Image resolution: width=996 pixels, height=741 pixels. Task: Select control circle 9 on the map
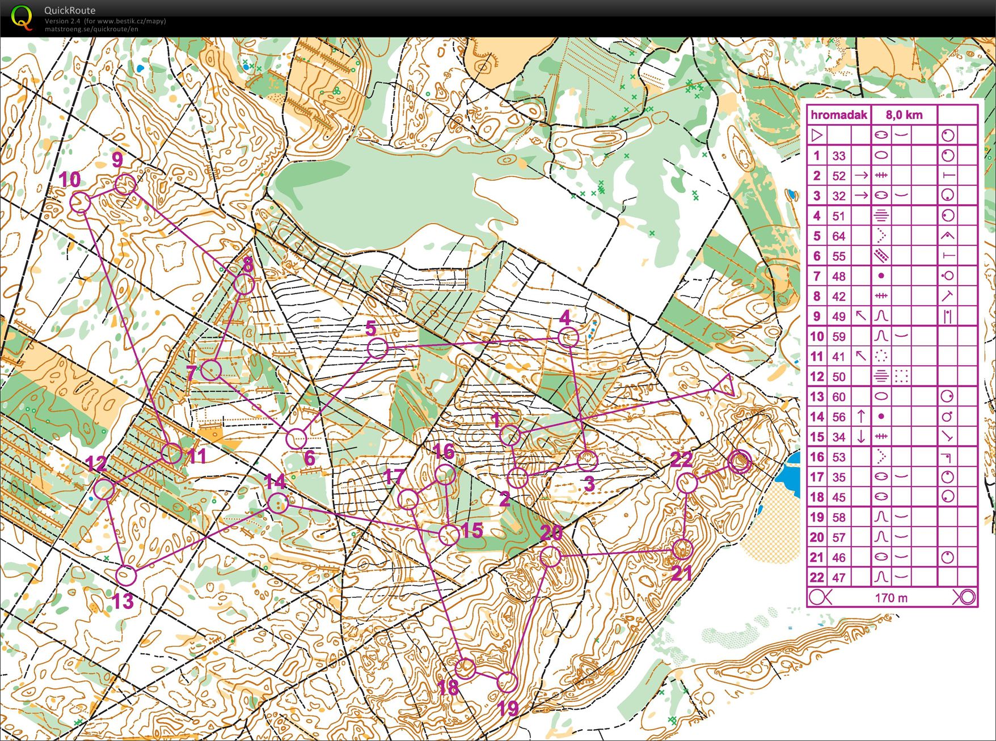pos(125,185)
